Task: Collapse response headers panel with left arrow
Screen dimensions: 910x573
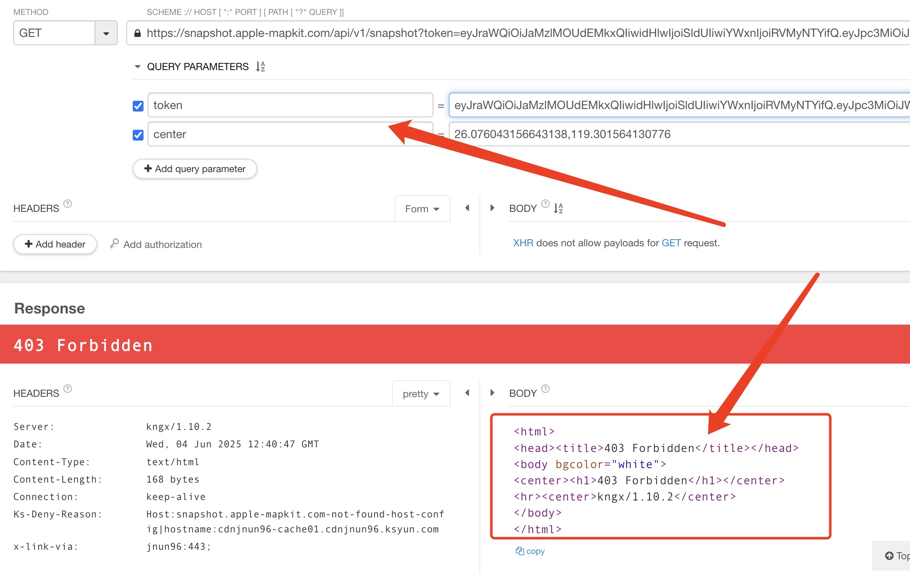Action: pos(467,393)
